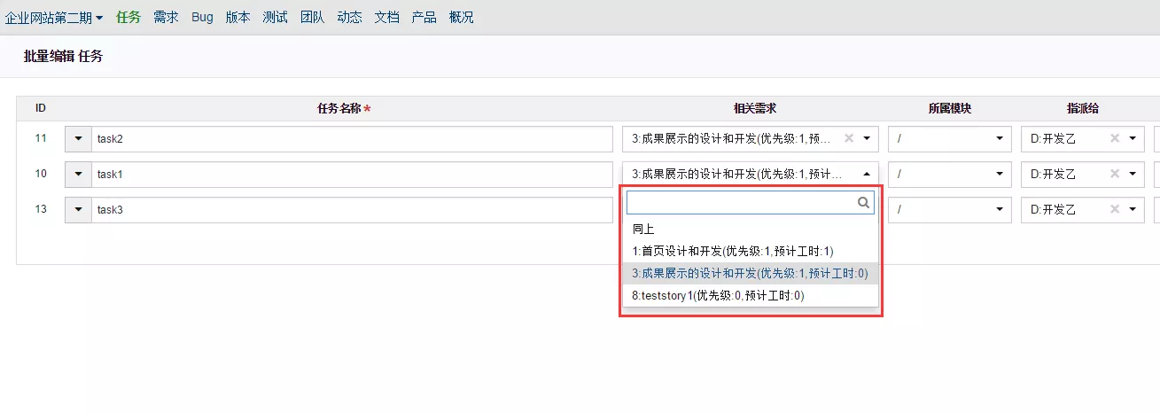
Task: Open the 指派给 dropdown in task2 row
Action: tap(1132, 139)
